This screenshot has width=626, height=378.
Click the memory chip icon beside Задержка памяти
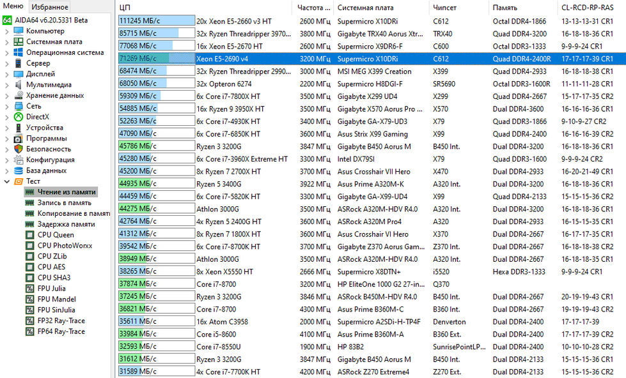[29, 224]
